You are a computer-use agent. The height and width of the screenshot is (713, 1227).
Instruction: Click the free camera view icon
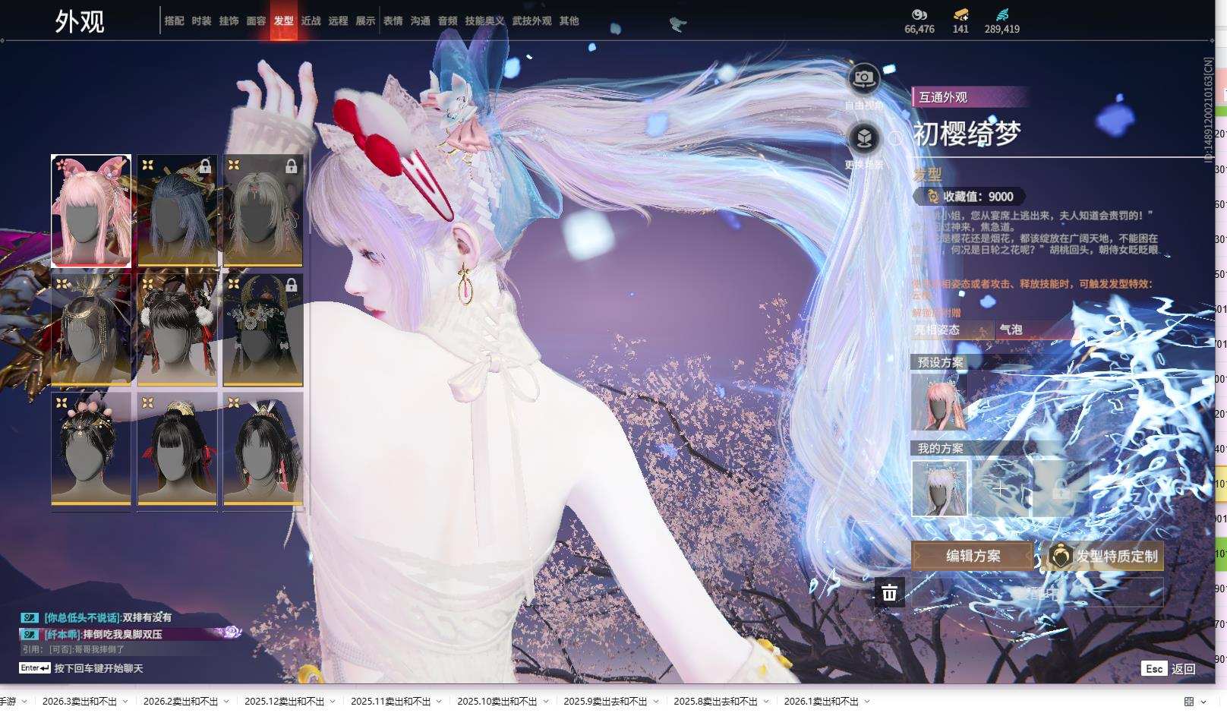pyautogui.click(x=863, y=78)
